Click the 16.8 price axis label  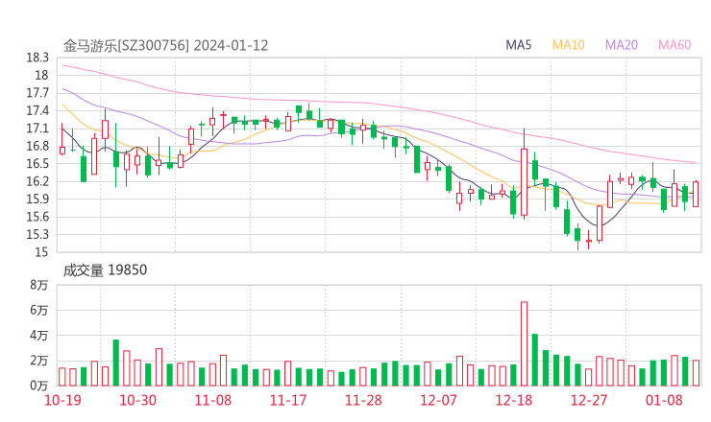pyautogui.click(x=37, y=146)
